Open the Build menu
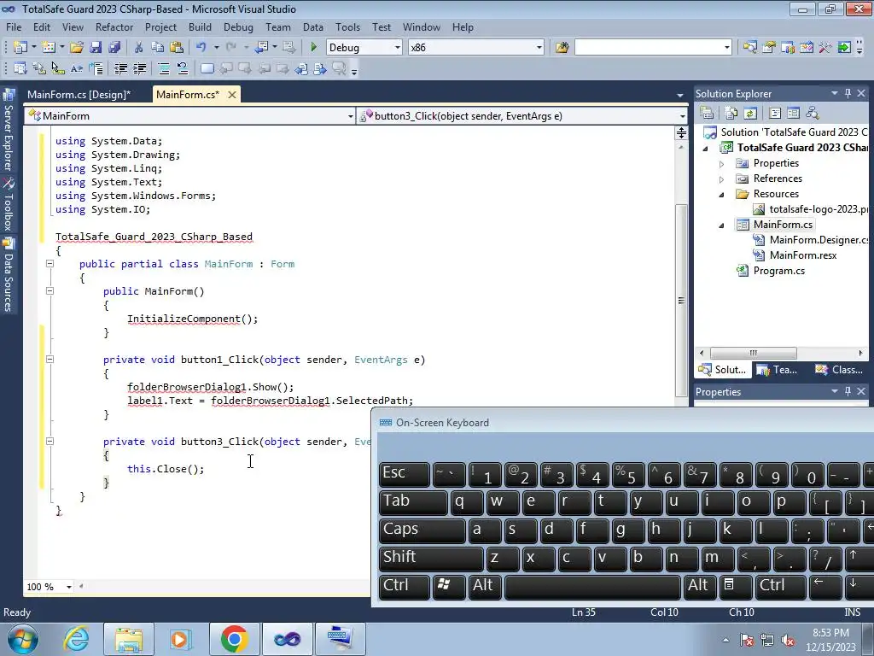This screenshot has height=656, width=874. [x=200, y=26]
